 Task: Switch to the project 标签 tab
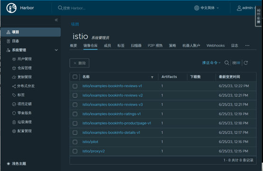coord(121,45)
